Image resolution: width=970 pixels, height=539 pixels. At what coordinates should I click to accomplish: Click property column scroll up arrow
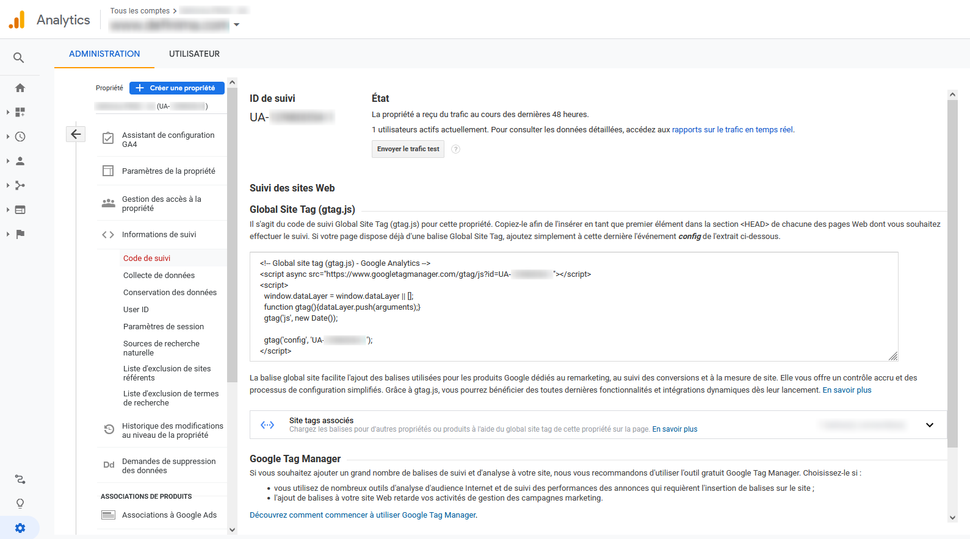232,83
